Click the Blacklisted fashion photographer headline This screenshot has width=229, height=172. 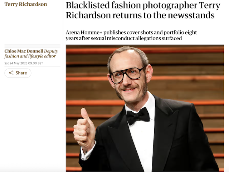click(x=143, y=10)
